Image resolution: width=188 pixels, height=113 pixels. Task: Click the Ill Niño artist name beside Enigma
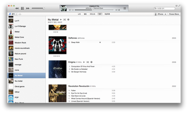pos(79,62)
